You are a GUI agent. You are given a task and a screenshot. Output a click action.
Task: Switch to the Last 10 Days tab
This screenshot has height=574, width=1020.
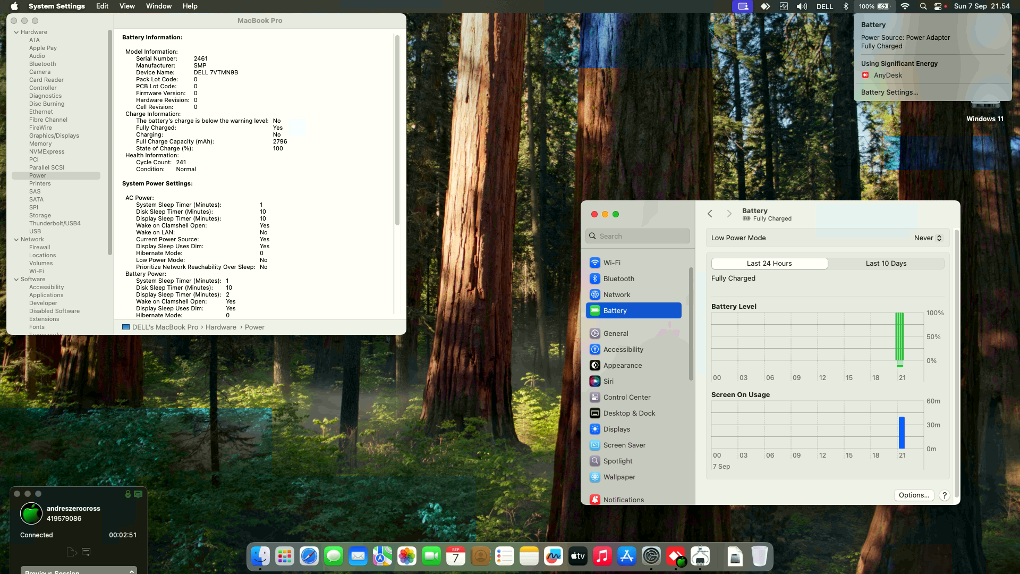point(886,264)
